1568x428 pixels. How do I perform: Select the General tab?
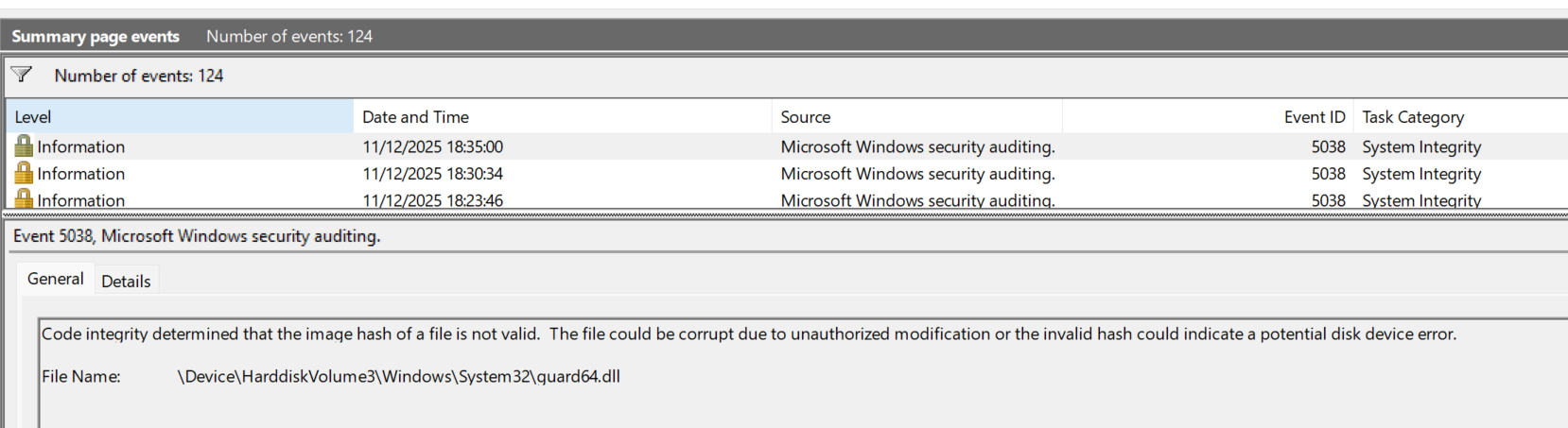click(x=55, y=279)
